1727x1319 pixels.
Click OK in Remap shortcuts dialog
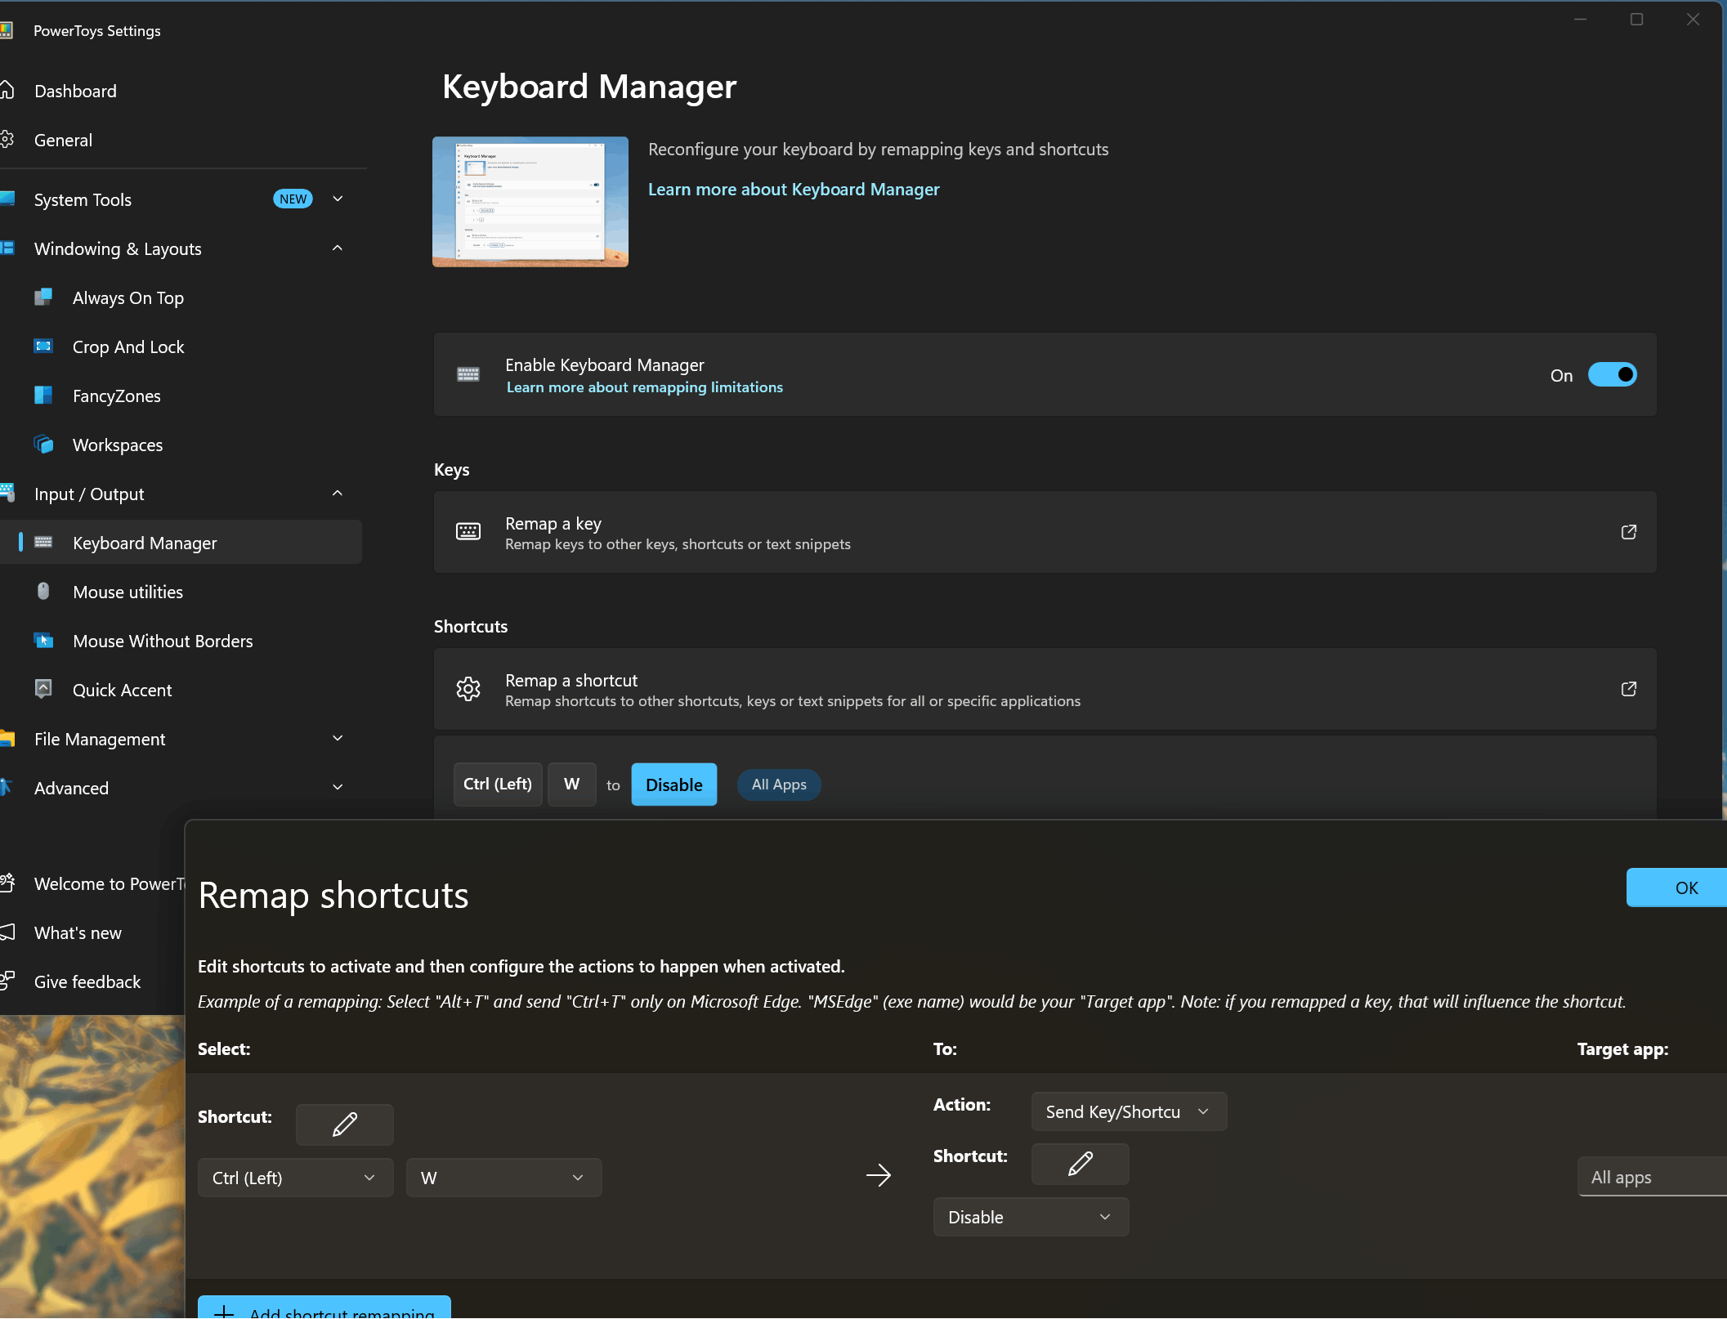tap(1684, 888)
